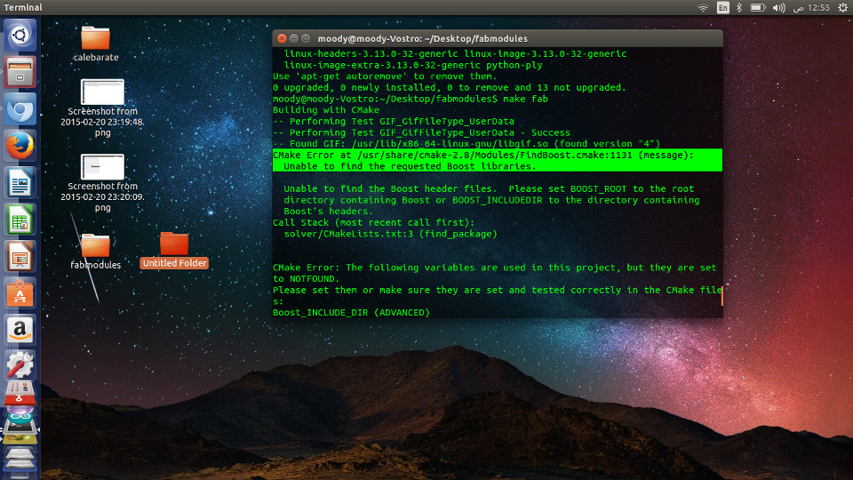Open System Settings wrench icon
This screenshot has height=480, width=853.
click(x=20, y=365)
